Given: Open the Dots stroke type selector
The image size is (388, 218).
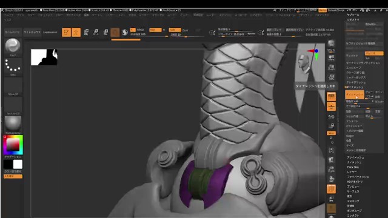Looking at the screenshot, I should coord(13,65).
